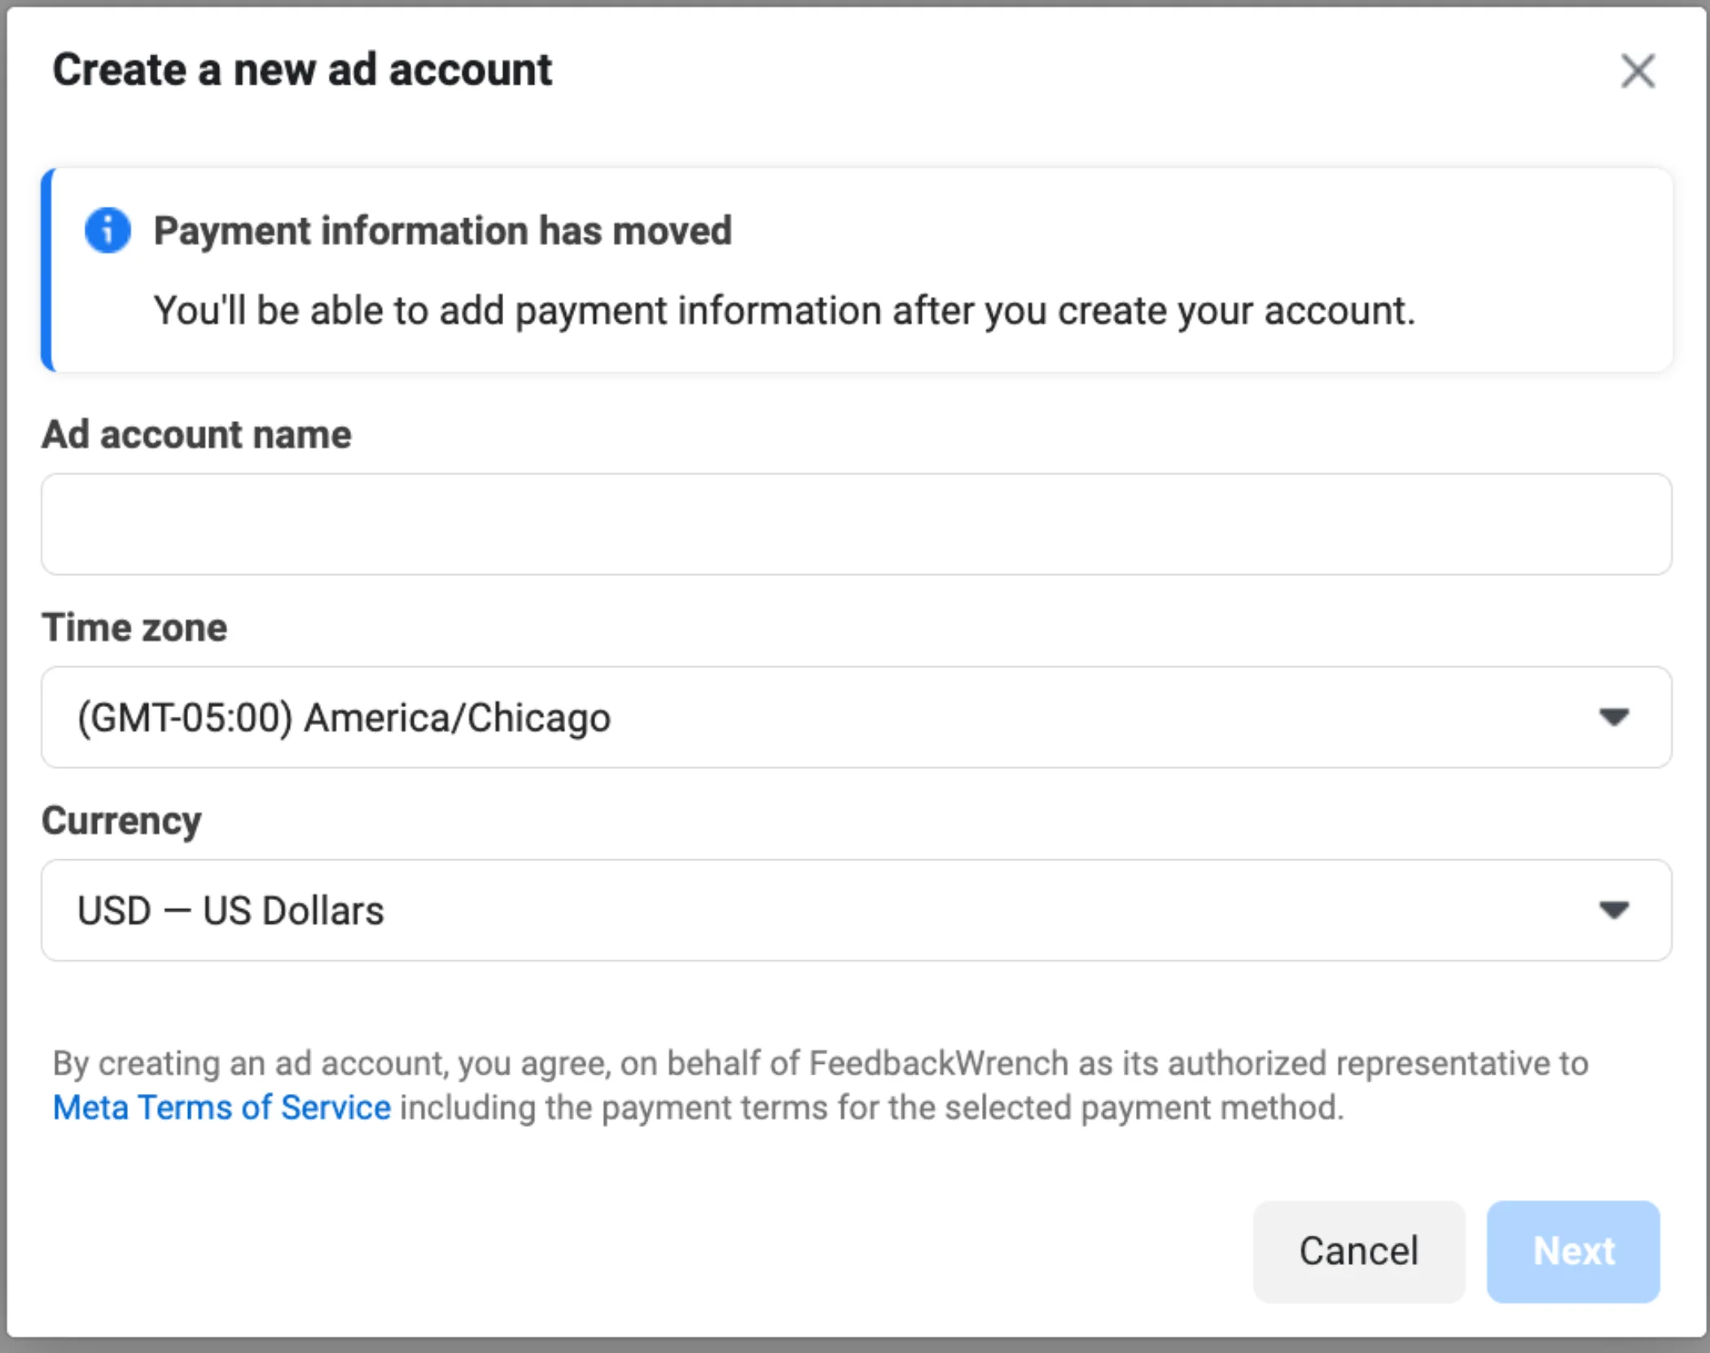Viewport: 1710px width, 1353px height.
Task: Click the notice text about adding payment information
Action: pyautogui.click(x=784, y=310)
